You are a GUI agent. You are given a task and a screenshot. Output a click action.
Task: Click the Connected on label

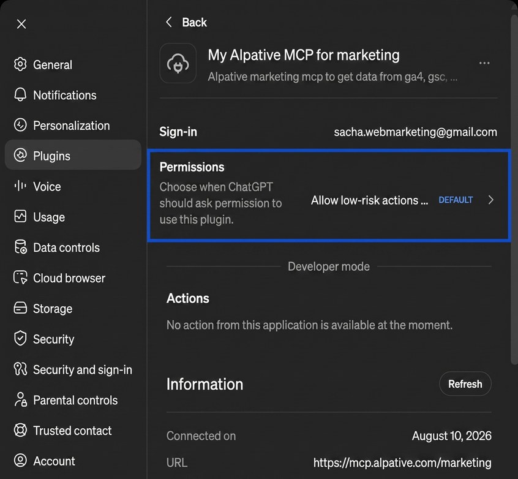click(201, 436)
